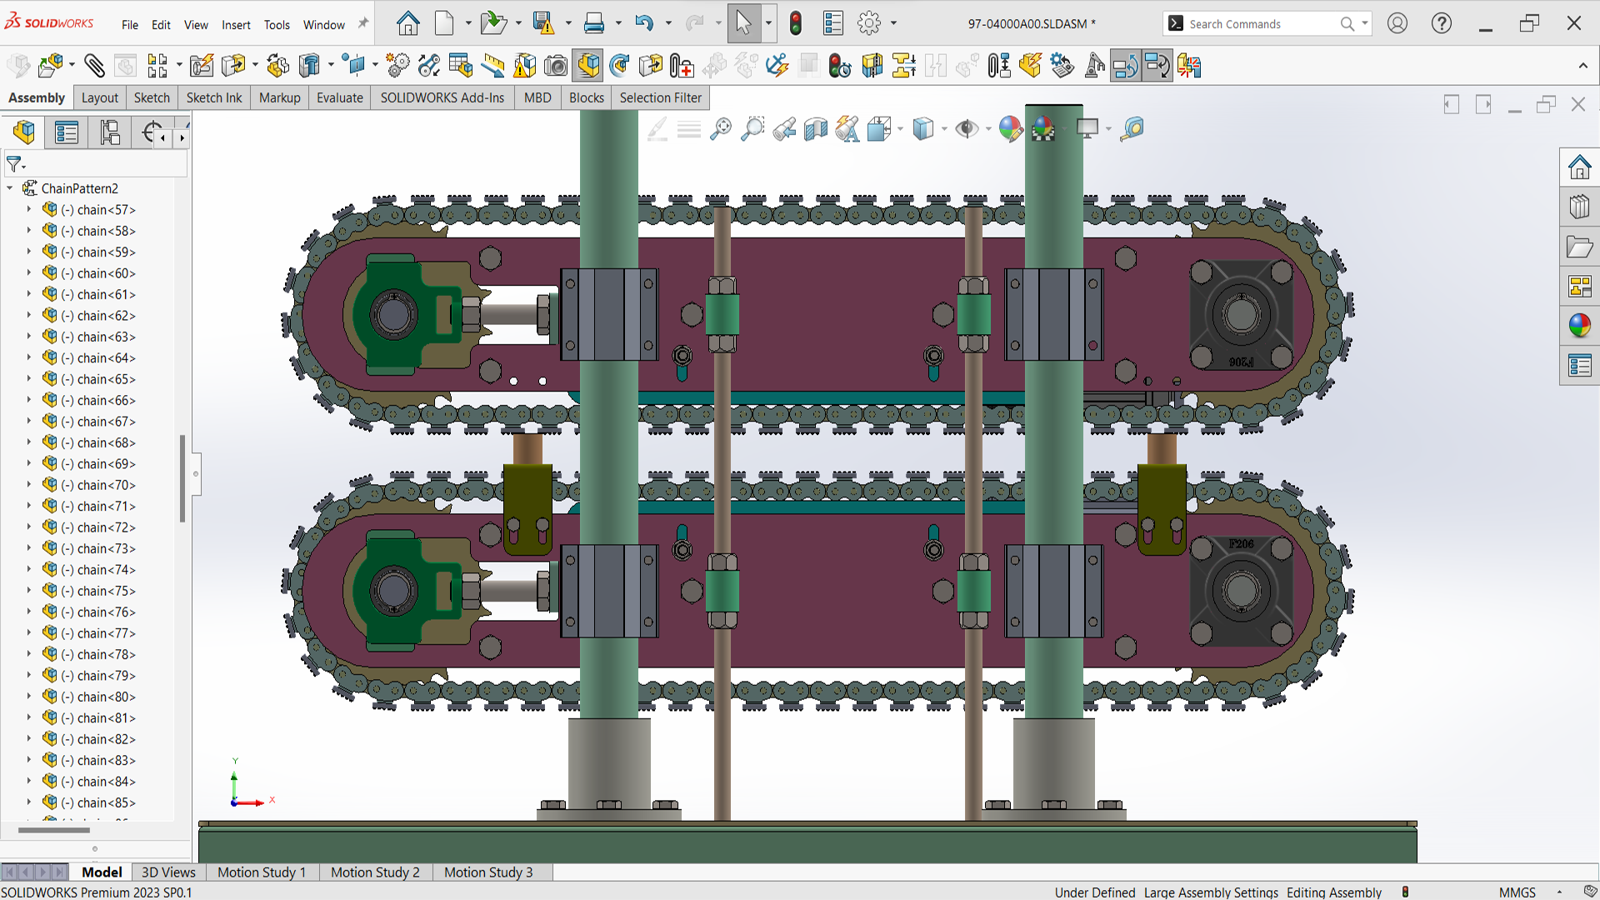The width and height of the screenshot is (1600, 900).
Task: Collapse the ChainPattern2 folder
Action: coord(10,188)
